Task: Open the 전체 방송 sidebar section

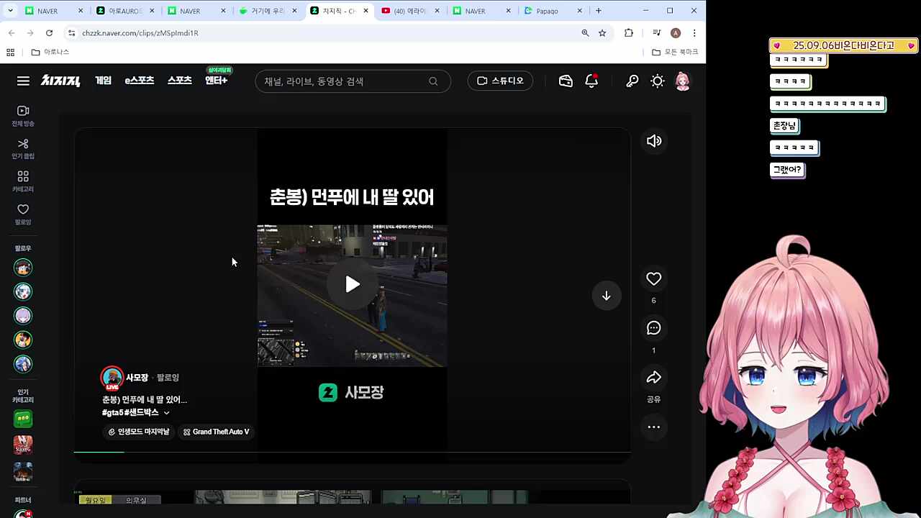Action: 22,115
